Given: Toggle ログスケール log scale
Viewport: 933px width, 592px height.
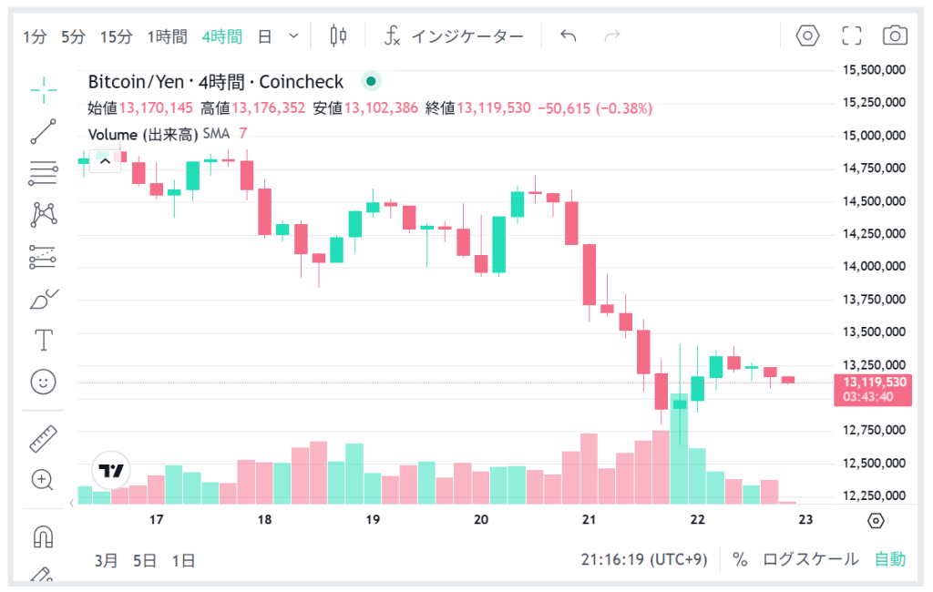Looking at the screenshot, I should (810, 559).
